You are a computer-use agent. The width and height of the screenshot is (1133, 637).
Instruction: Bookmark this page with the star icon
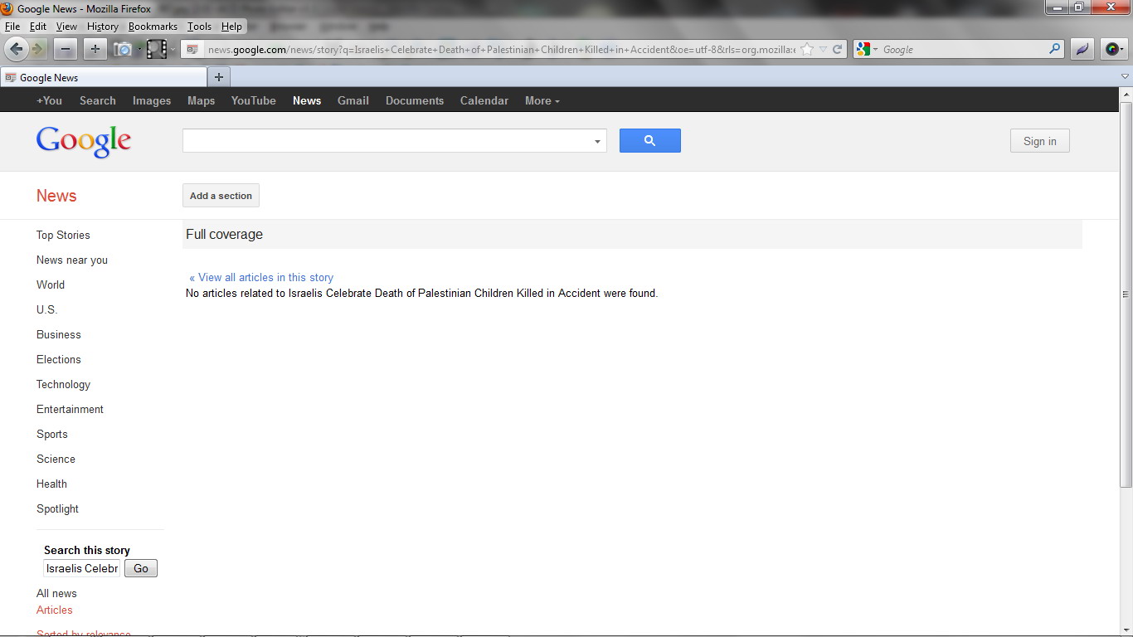coord(806,49)
